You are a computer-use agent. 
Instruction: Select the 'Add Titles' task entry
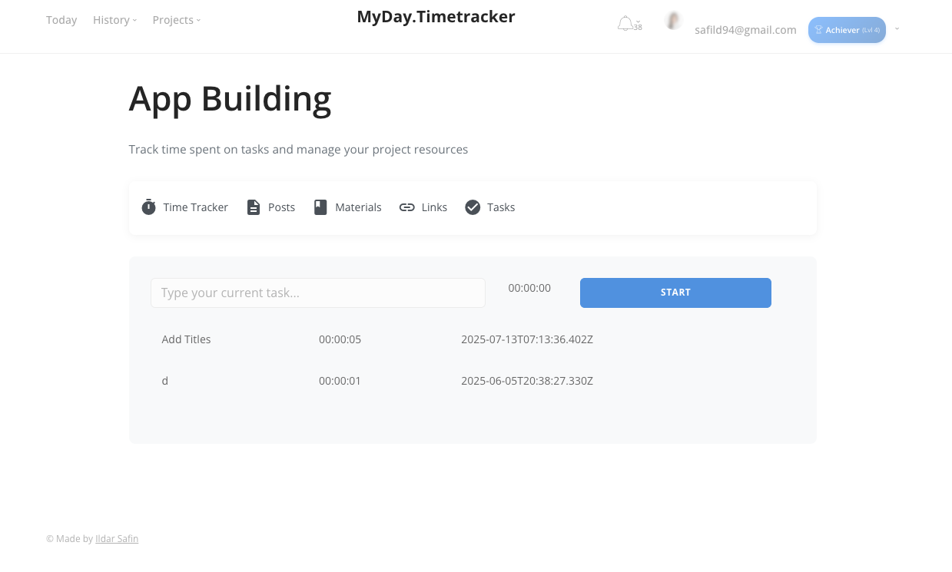186,339
